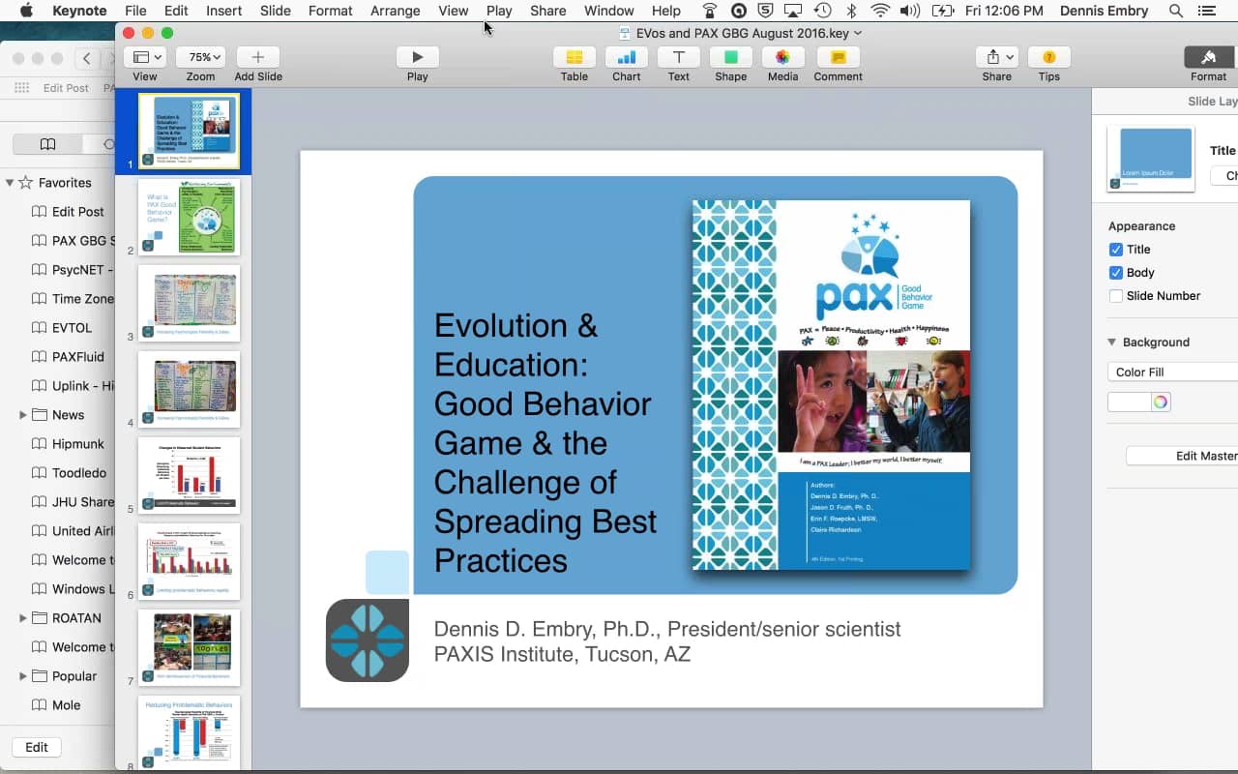The image size is (1238, 774).
Task: Click the Wi-Fi status icon
Action: tap(880, 11)
